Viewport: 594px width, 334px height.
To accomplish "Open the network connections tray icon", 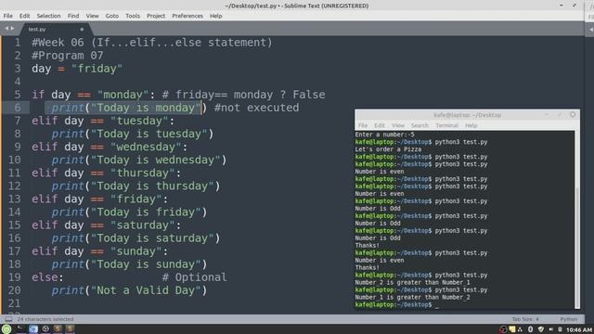I will coord(521,329).
